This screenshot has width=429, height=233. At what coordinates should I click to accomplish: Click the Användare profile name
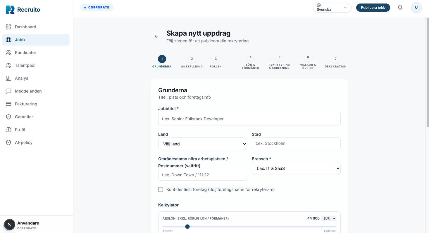point(28,223)
